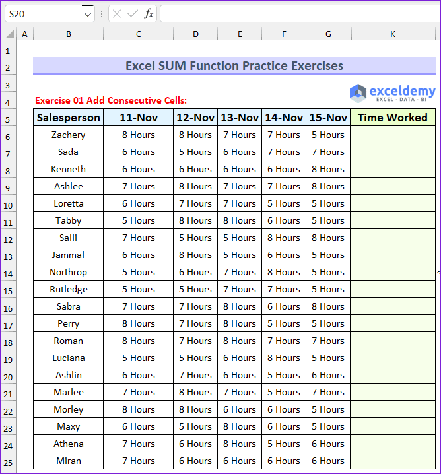
Task: Select column D header
Action: (x=195, y=34)
